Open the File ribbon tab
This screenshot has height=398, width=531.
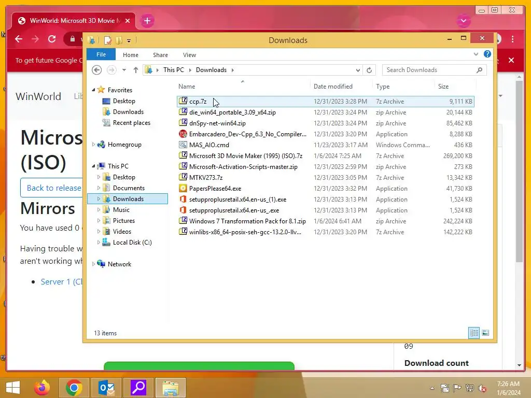[x=101, y=54]
